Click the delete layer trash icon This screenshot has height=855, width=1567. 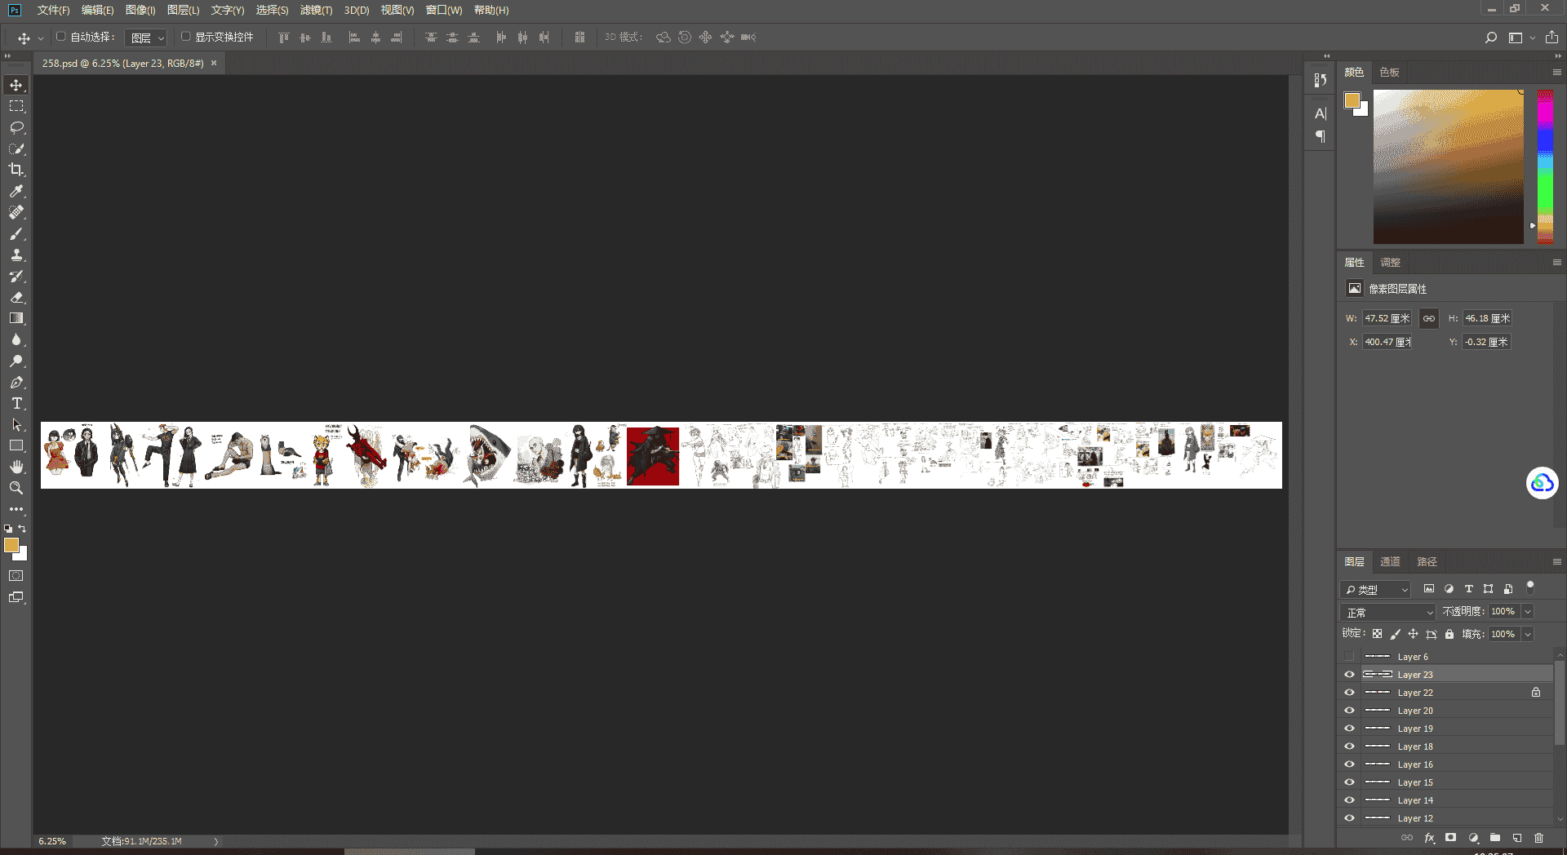(1538, 838)
